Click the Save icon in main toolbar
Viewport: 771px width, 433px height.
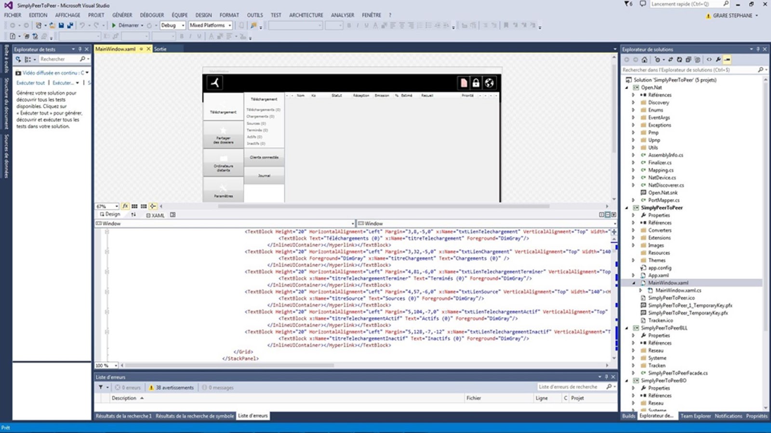point(61,25)
